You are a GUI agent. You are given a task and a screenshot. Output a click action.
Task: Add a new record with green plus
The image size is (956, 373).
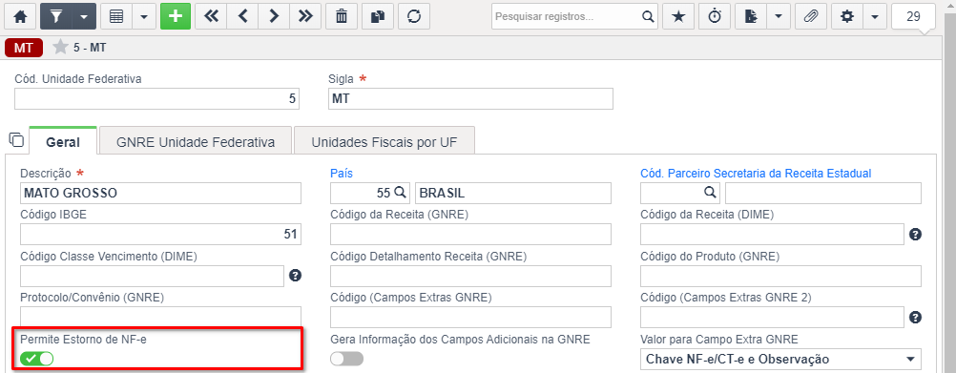click(x=176, y=16)
